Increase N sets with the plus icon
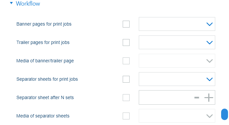This screenshot has width=229, height=125. (209, 97)
